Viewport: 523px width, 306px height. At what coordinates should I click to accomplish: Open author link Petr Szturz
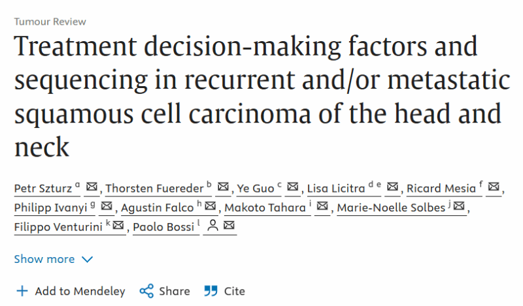(x=43, y=189)
